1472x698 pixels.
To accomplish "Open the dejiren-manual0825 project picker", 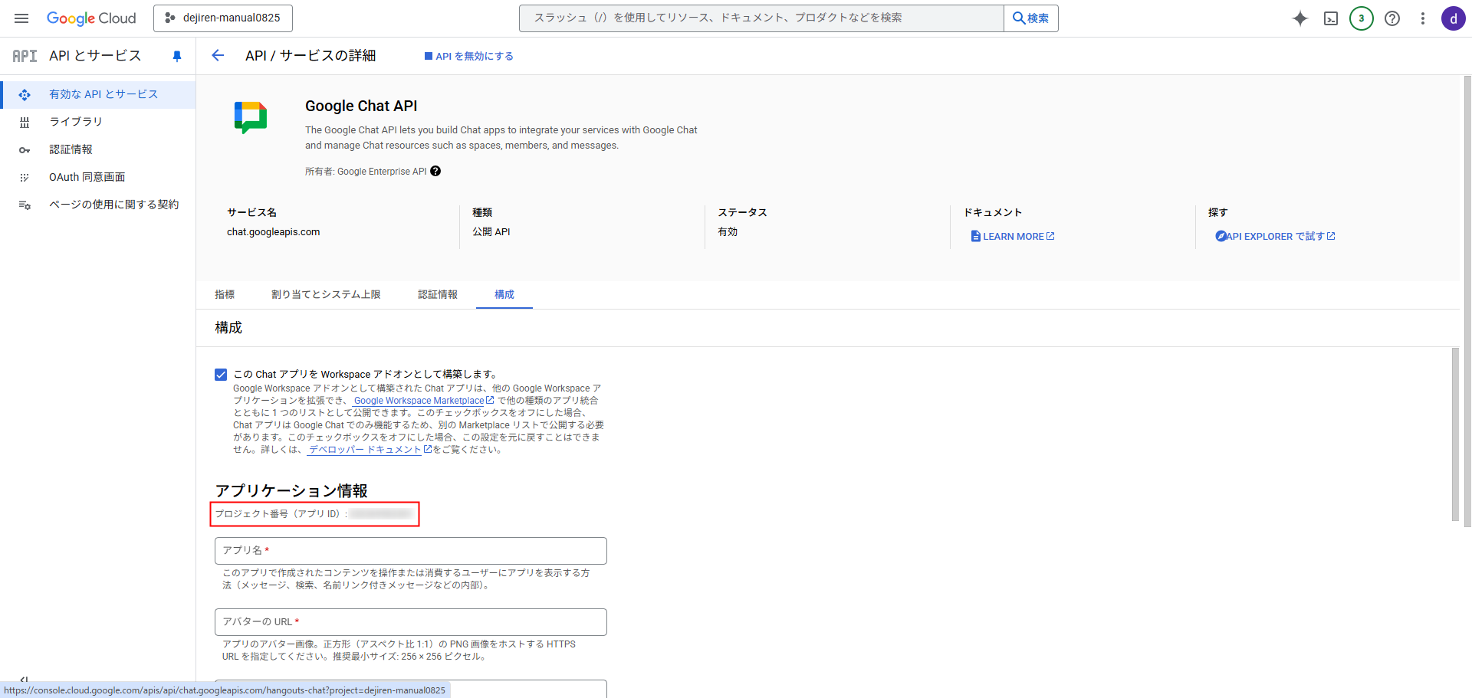I will click(222, 18).
